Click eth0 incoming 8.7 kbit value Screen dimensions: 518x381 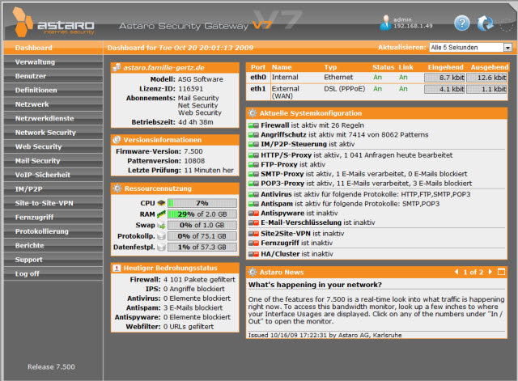click(x=444, y=78)
